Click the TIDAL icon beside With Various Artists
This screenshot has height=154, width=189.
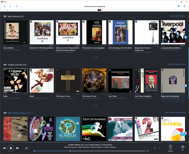click(x=5, y=113)
